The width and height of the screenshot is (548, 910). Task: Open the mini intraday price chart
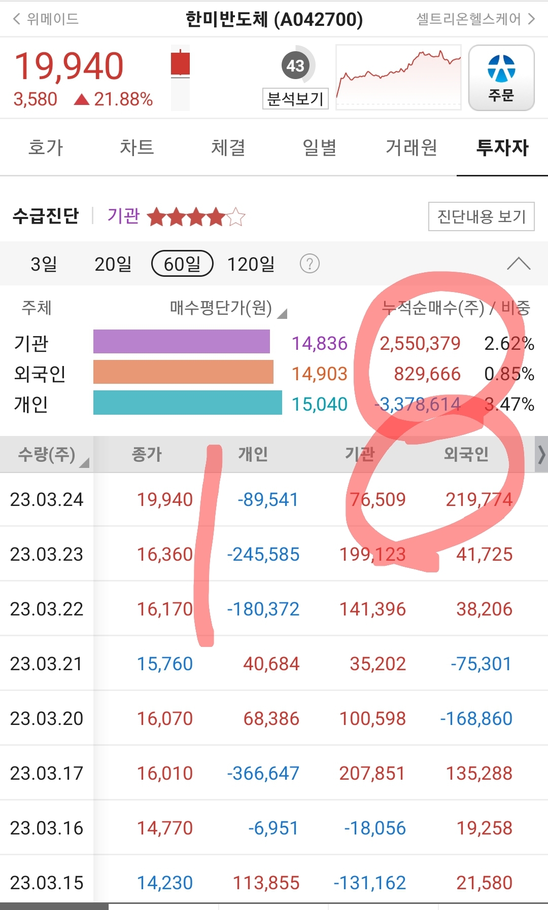click(398, 77)
